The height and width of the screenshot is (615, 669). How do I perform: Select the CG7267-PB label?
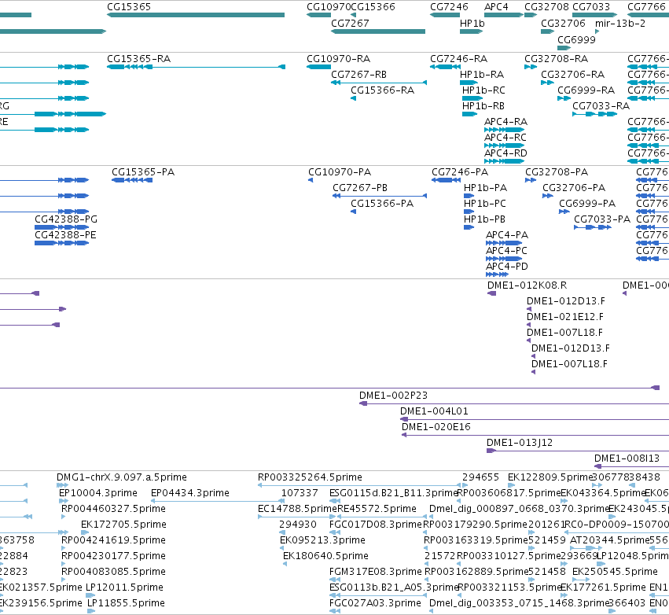click(360, 188)
